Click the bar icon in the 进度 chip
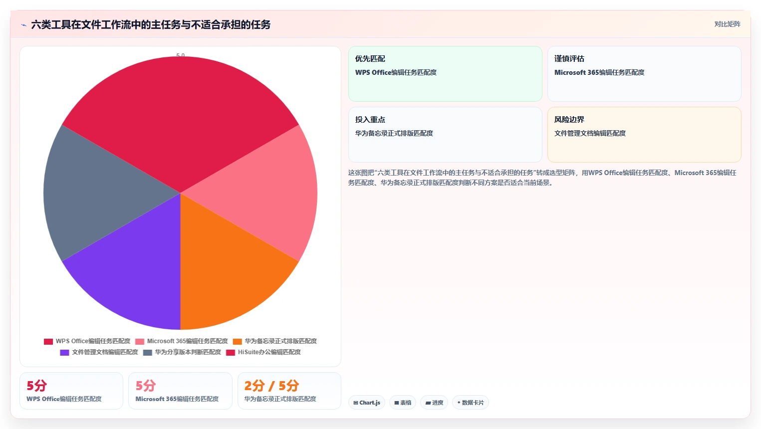This screenshot has height=429, width=761. 428,403
